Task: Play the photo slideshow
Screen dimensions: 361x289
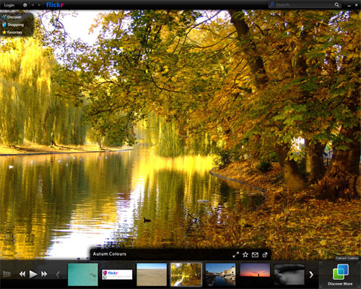Action: click(33, 274)
